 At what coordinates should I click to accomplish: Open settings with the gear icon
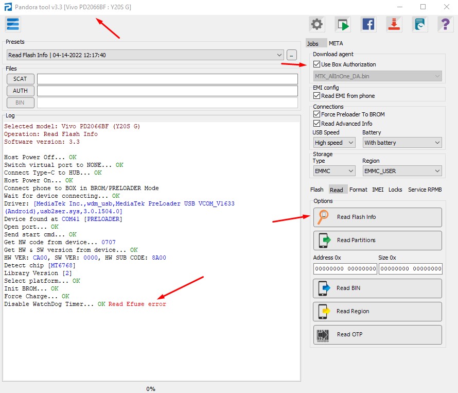click(316, 24)
